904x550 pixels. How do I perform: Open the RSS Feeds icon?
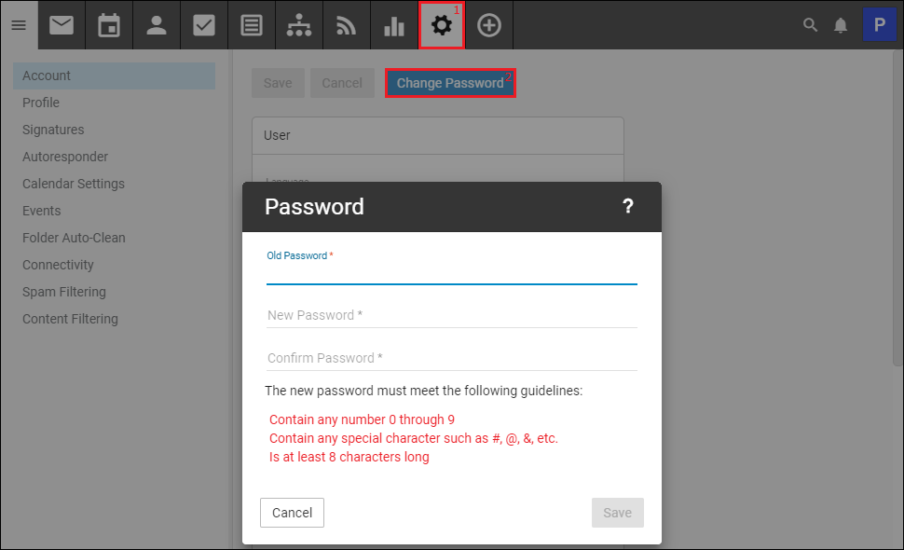(x=346, y=24)
